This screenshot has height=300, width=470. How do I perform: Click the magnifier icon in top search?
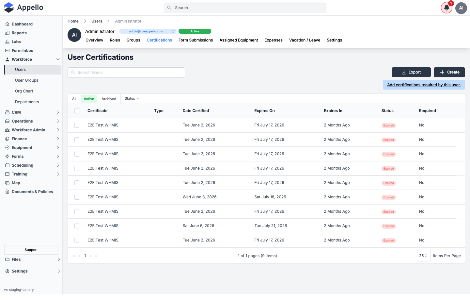[169, 8]
